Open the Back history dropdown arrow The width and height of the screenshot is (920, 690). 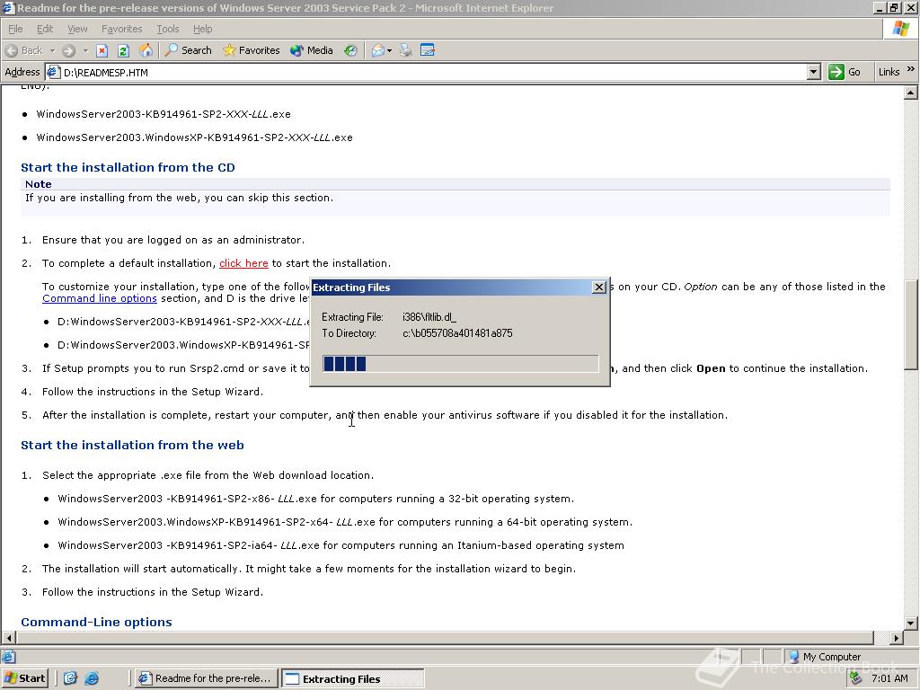tap(52, 50)
